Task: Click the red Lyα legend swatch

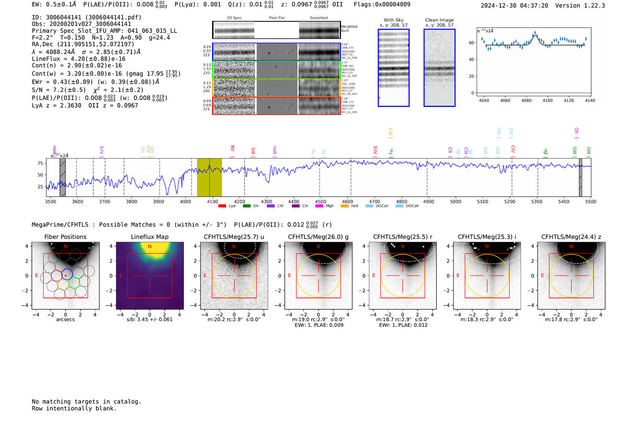Action: click(x=222, y=206)
